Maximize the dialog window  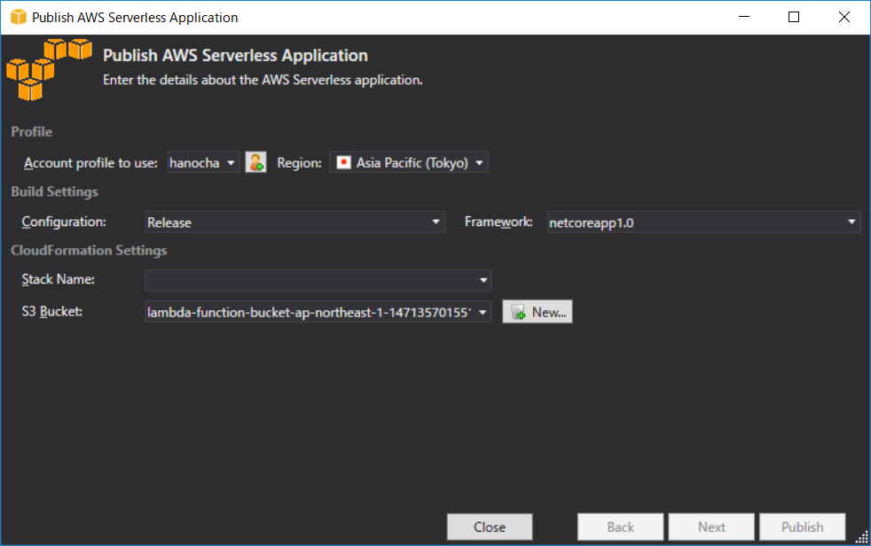pos(794,17)
